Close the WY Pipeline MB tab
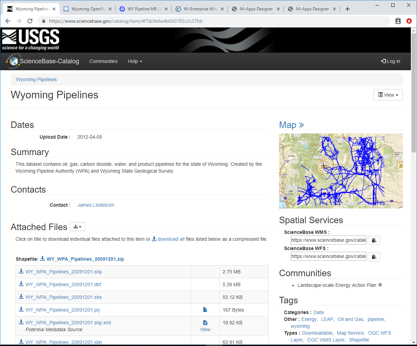 166,9
